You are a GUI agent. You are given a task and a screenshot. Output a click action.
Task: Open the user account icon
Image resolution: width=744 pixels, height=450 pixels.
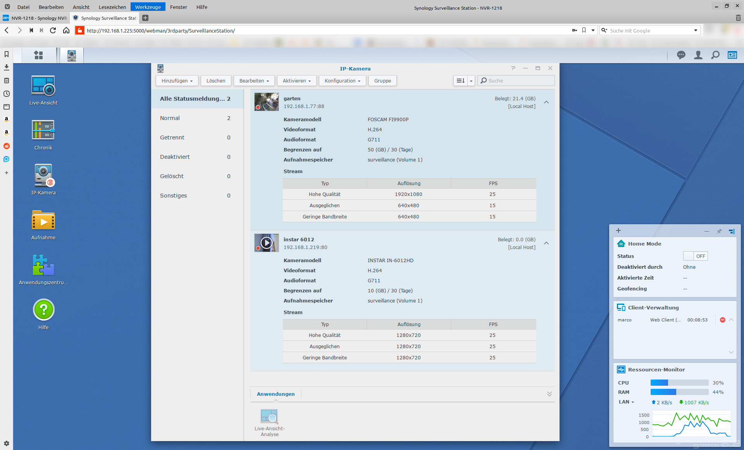click(x=698, y=55)
